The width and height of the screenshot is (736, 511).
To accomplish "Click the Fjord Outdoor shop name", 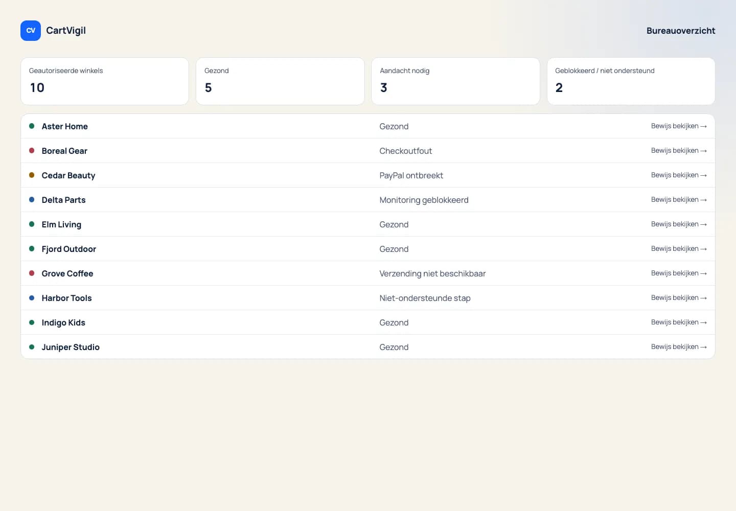I will [69, 249].
